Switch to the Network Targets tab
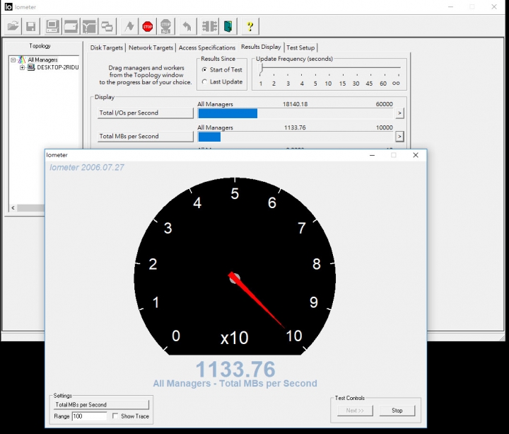The width and height of the screenshot is (509, 434). pos(151,47)
